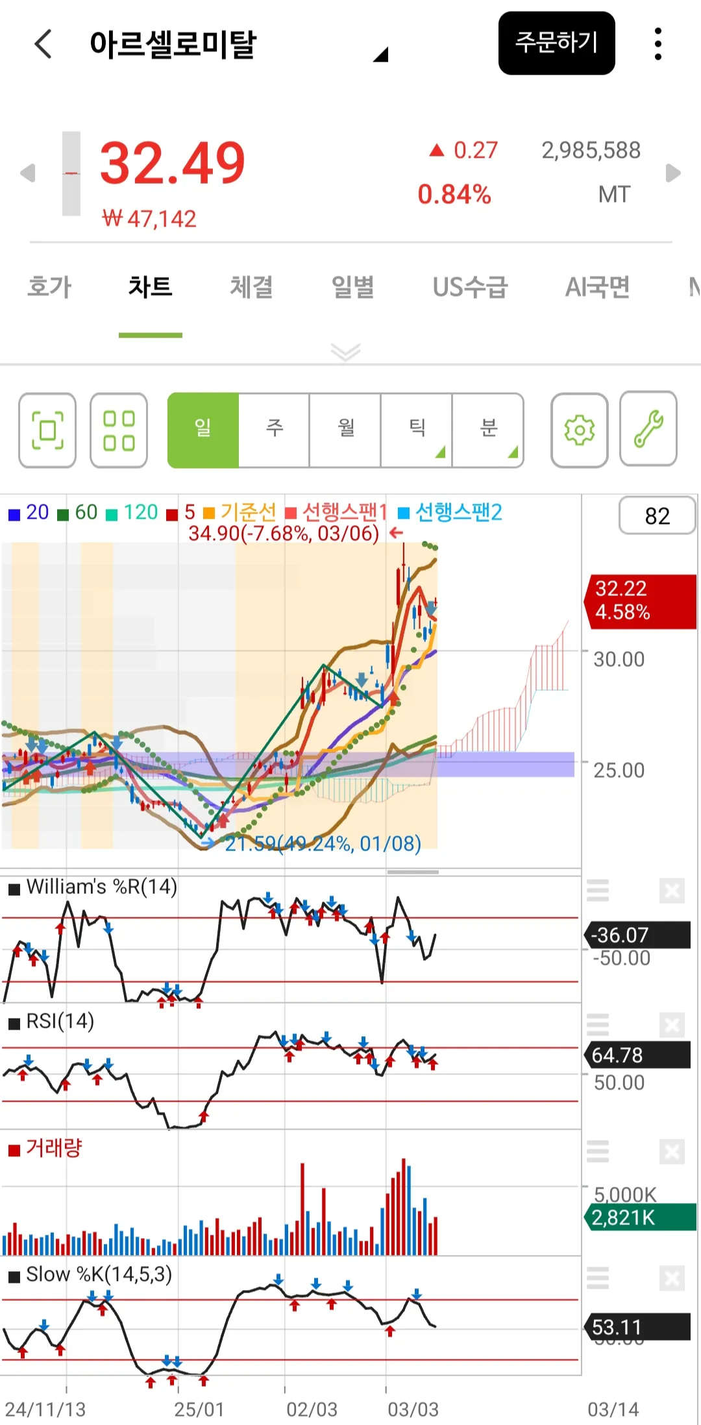The image size is (701, 1425).
Task: Tap the 주문하기 order button
Action: tap(556, 43)
